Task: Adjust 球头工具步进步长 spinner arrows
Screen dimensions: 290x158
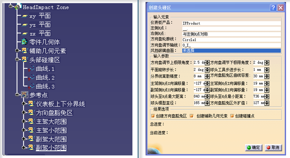Action: pos(267,70)
